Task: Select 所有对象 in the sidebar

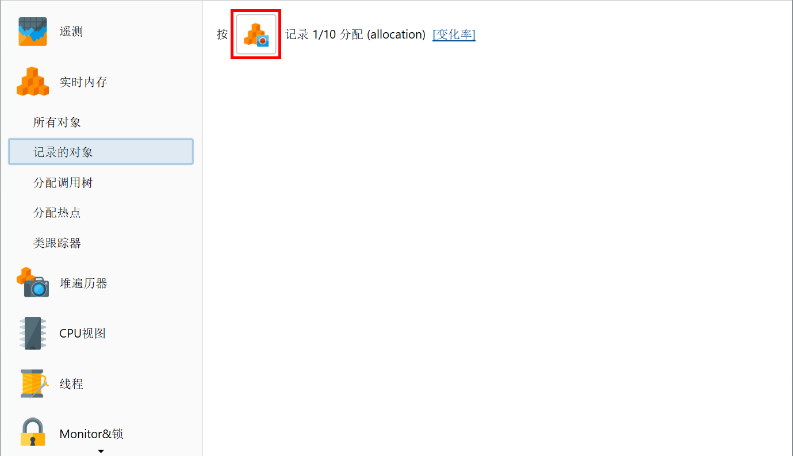Action: (x=57, y=122)
